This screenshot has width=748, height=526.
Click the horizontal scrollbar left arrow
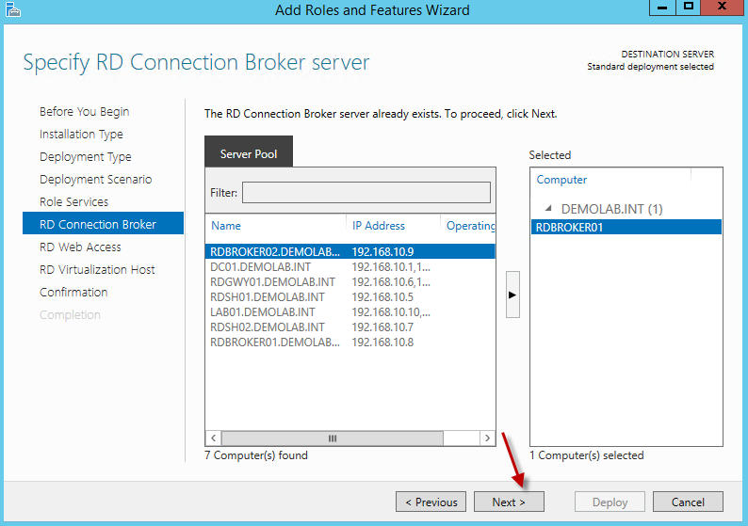point(213,438)
